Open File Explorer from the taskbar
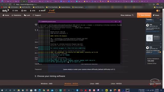 click(x=19, y=90)
